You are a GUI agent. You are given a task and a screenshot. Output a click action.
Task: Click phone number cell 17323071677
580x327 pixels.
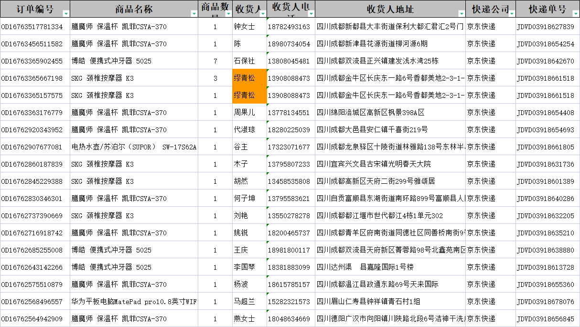[x=291, y=147]
